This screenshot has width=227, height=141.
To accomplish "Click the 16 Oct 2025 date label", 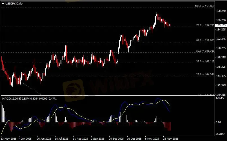I will click(x=134, y=139).
